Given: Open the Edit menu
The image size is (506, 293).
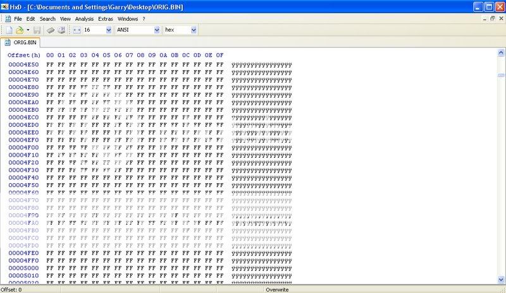Looking at the screenshot, I should coord(30,19).
